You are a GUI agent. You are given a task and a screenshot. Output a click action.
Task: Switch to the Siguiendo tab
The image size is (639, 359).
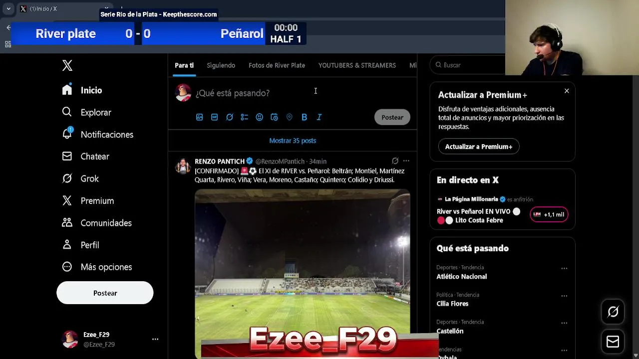221,65
